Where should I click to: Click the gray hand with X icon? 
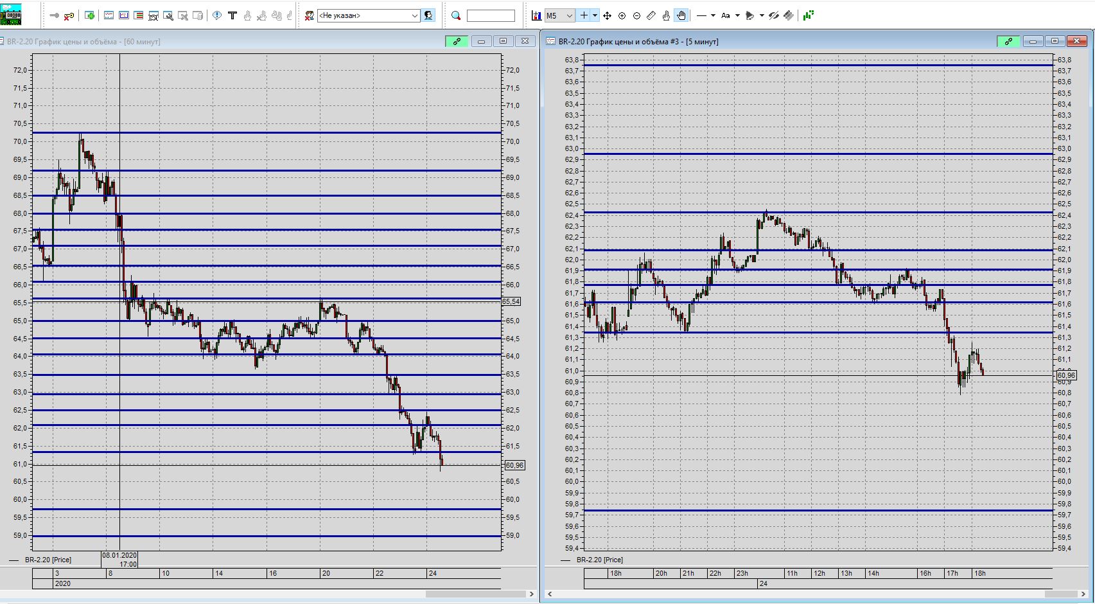(x=263, y=15)
